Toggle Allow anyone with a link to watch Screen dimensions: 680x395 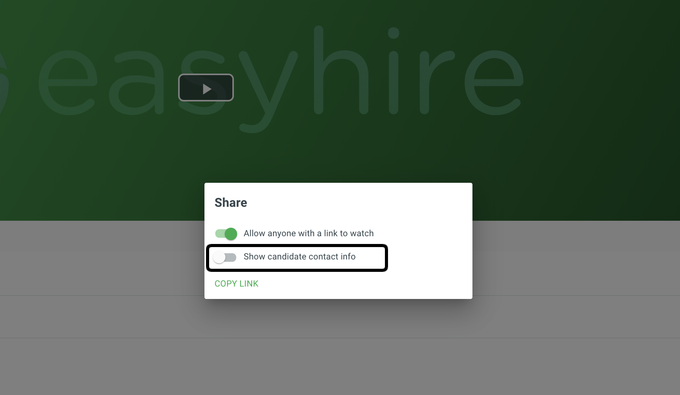tap(226, 234)
